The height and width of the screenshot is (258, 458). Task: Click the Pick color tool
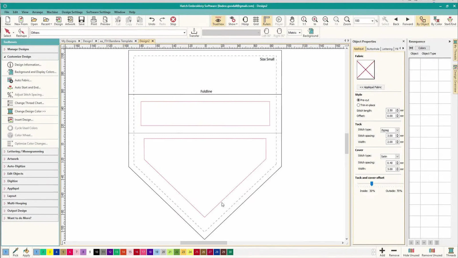[x=15, y=252]
